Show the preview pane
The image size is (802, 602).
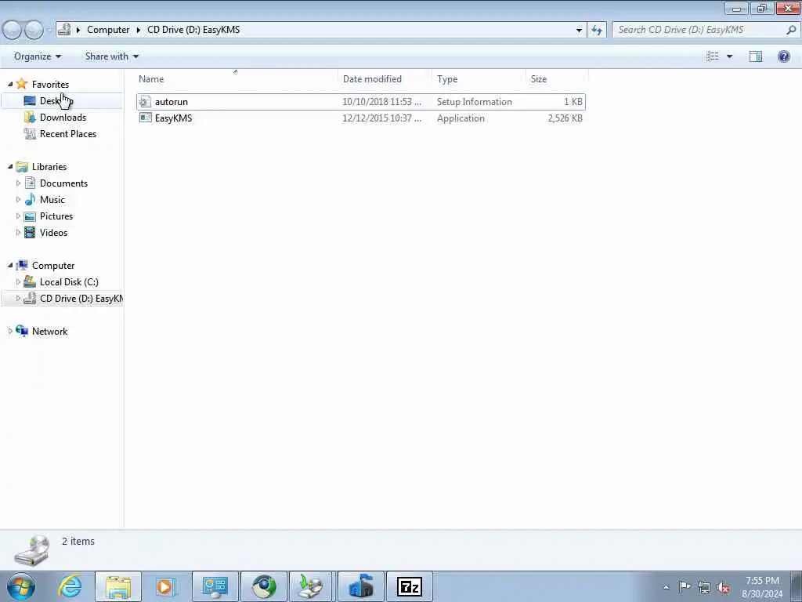[756, 56]
